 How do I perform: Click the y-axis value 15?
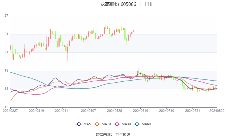6,89
